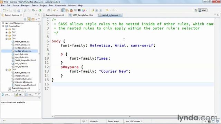Image resolution: width=221 pixels, height=124 pixels.
Task: Click the lightning wand toolbar icon
Action: [93, 10]
